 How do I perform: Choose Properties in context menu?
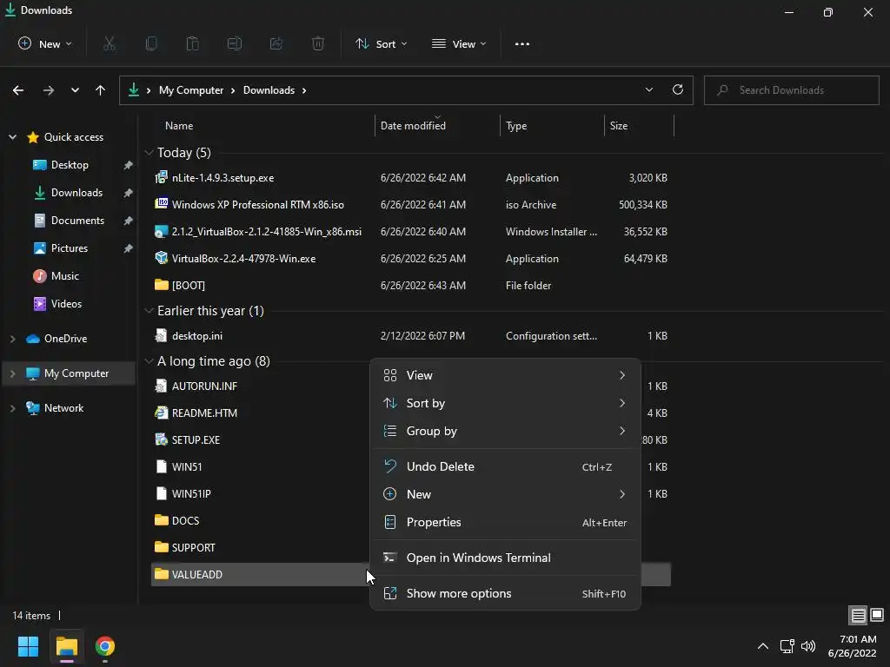[505, 522]
